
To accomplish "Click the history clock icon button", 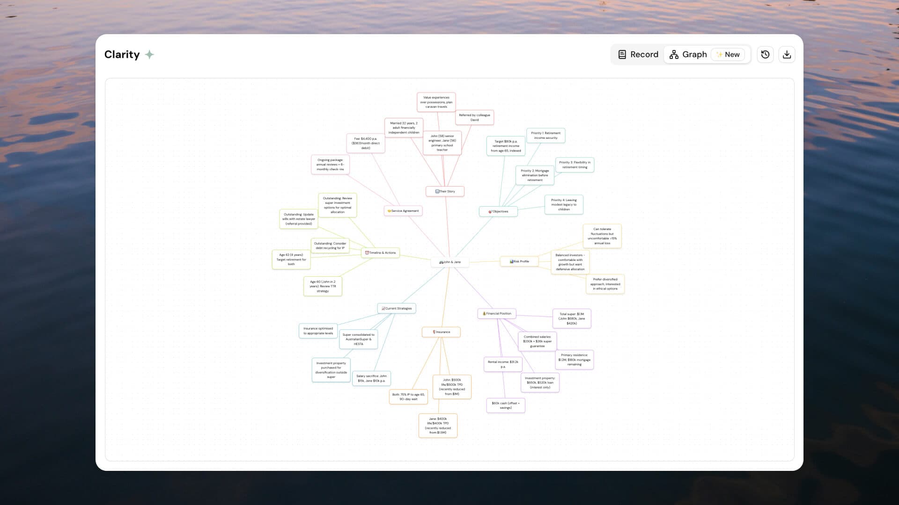I will [765, 54].
